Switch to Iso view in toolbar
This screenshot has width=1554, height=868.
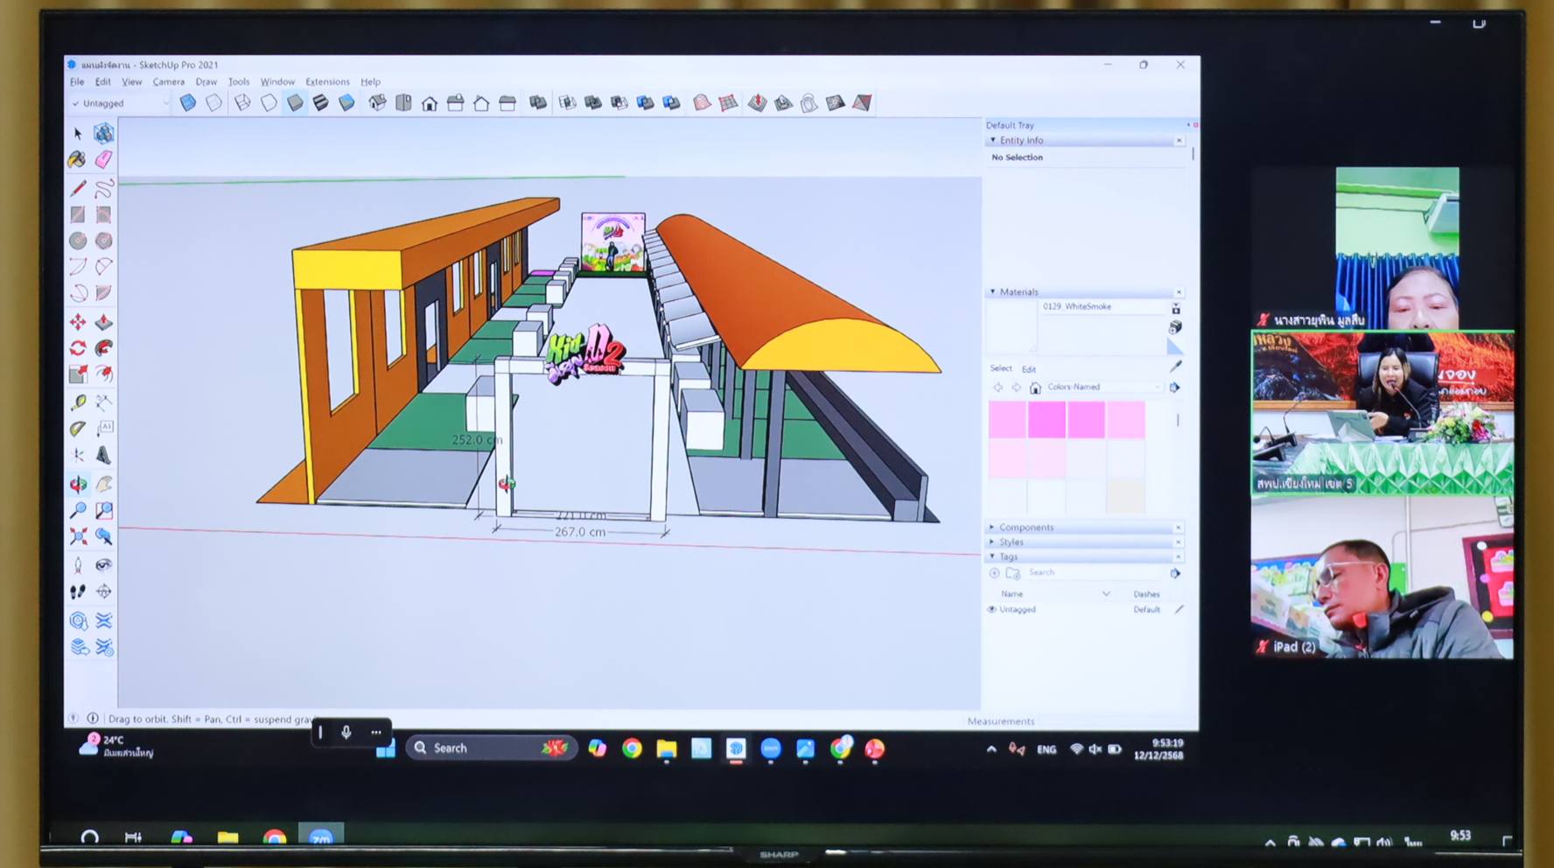point(377,103)
